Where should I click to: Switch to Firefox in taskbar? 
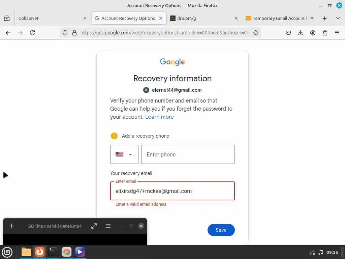click(x=40, y=252)
